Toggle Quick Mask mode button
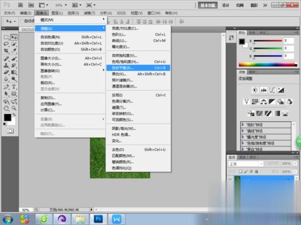Viewport: 301px width, 225px height. pos(10,131)
